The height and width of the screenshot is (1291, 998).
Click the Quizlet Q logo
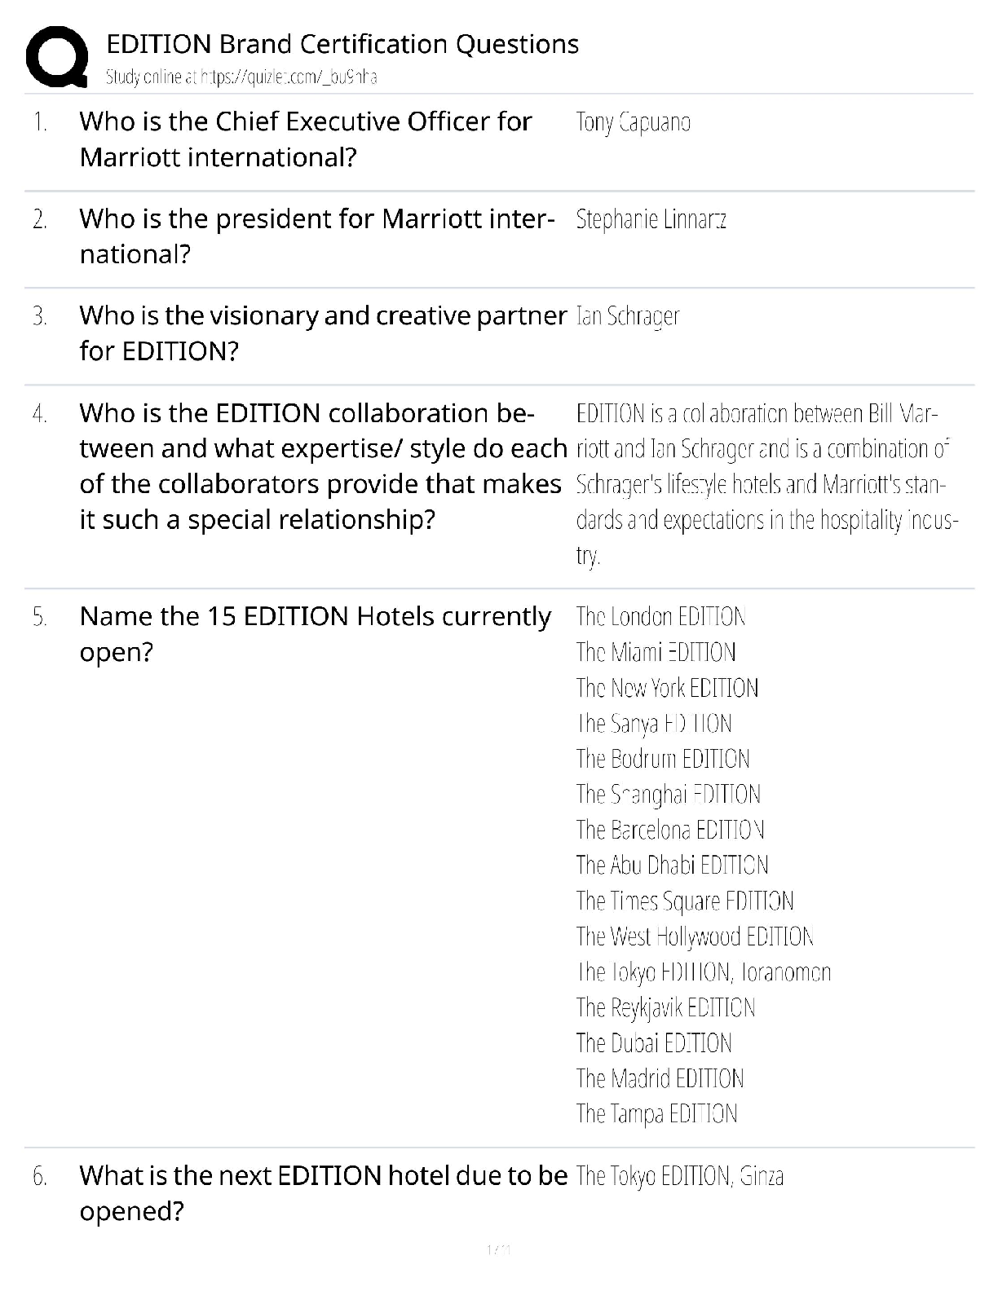(x=57, y=55)
